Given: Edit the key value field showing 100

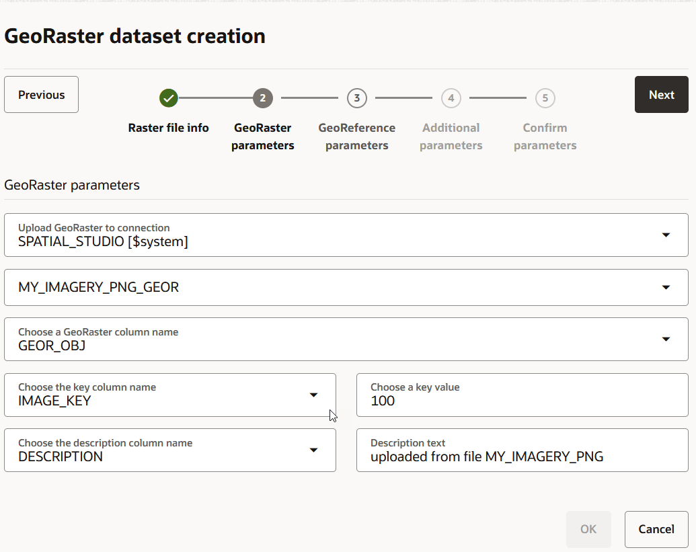Looking at the screenshot, I should pyautogui.click(x=523, y=395).
